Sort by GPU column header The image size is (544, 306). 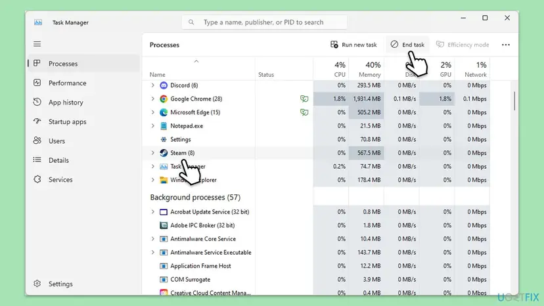437,70
